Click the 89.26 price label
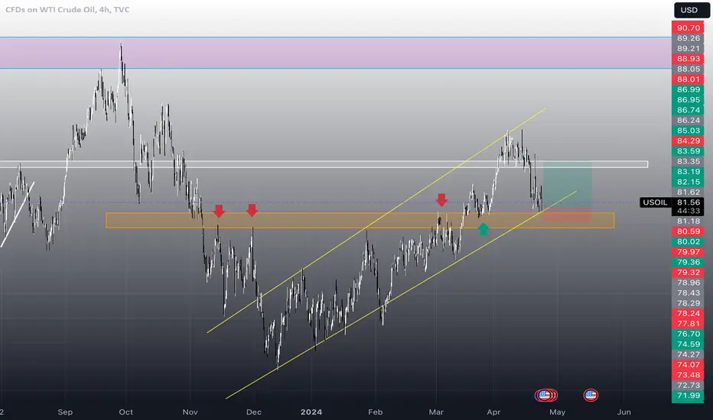Screen dimensions: 713x420 (x=689, y=39)
